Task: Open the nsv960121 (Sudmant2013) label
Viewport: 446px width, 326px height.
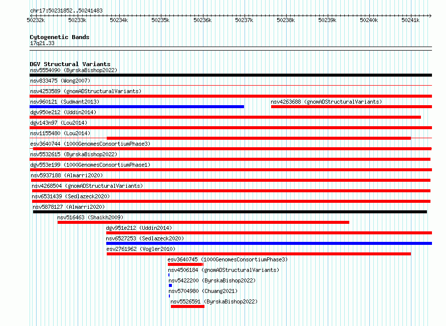Action: pyautogui.click(x=65, y=102)
